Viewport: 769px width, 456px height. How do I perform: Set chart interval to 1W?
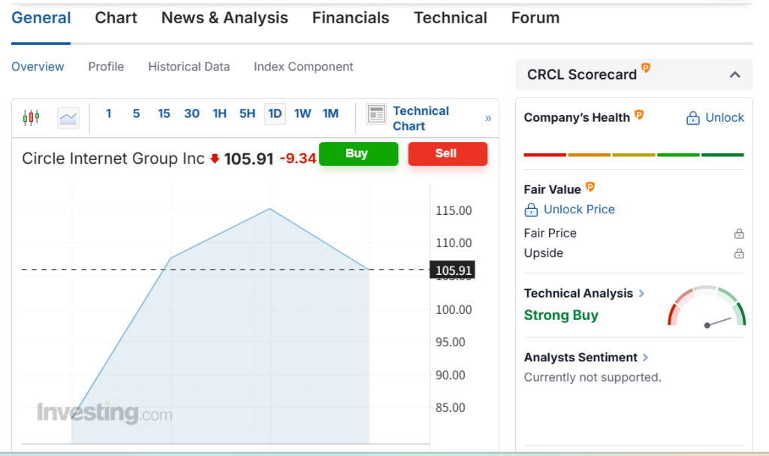coord(303,114)
